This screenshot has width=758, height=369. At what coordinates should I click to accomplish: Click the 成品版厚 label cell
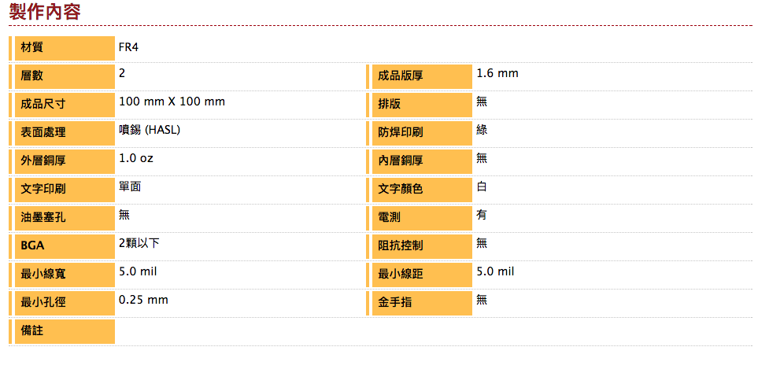(x=421, y=76)
